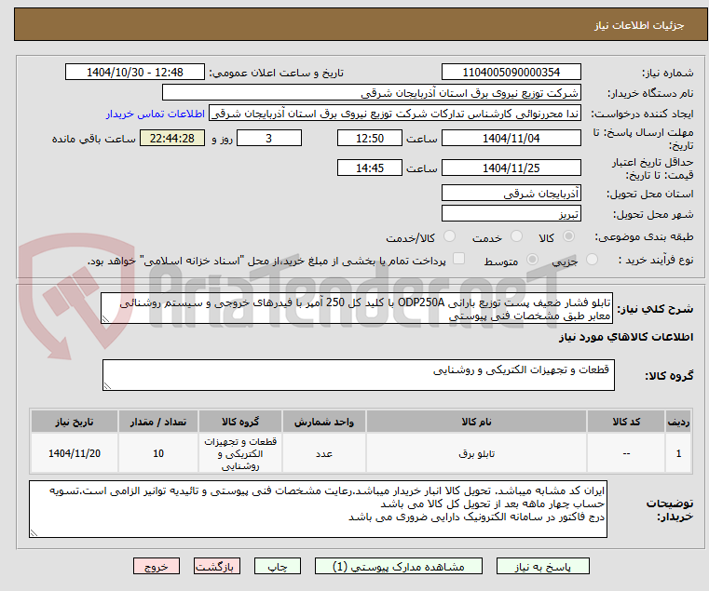709x591 pixels.
Task: Click the remaining days field showing 3
Action: pyautogui.click(x=269, y=139)
